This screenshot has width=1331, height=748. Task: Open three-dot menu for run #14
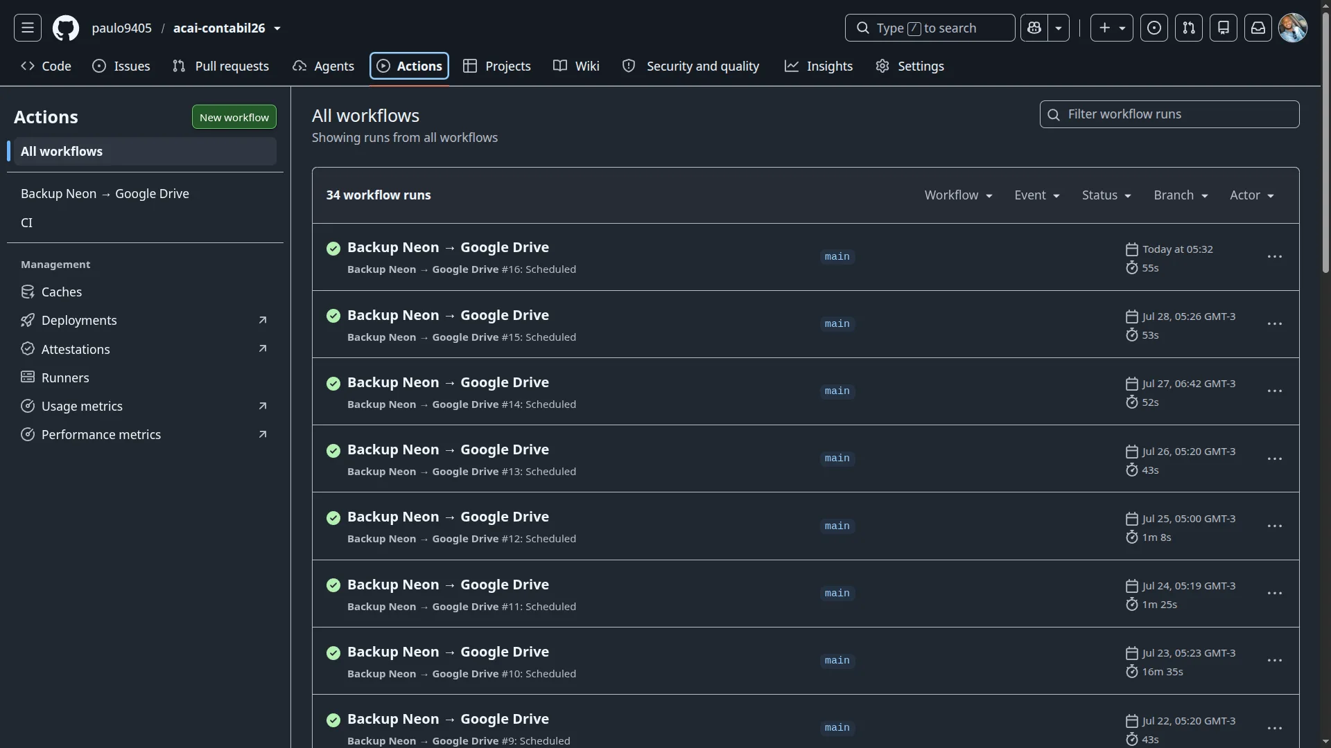tap(1274, 391)
